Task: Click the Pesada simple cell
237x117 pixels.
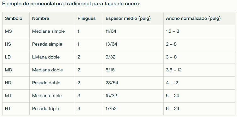Action: point(52,44)
